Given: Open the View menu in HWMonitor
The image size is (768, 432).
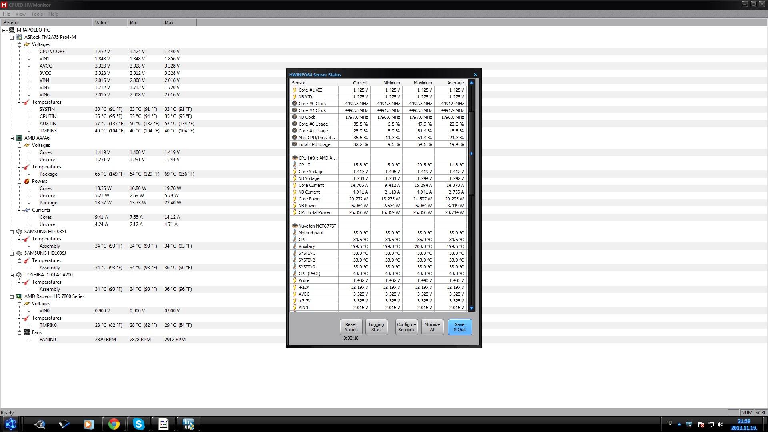Looking at the screenshot, I should point(20,14).
